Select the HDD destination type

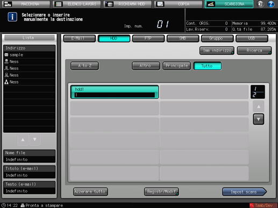point(114,38)
